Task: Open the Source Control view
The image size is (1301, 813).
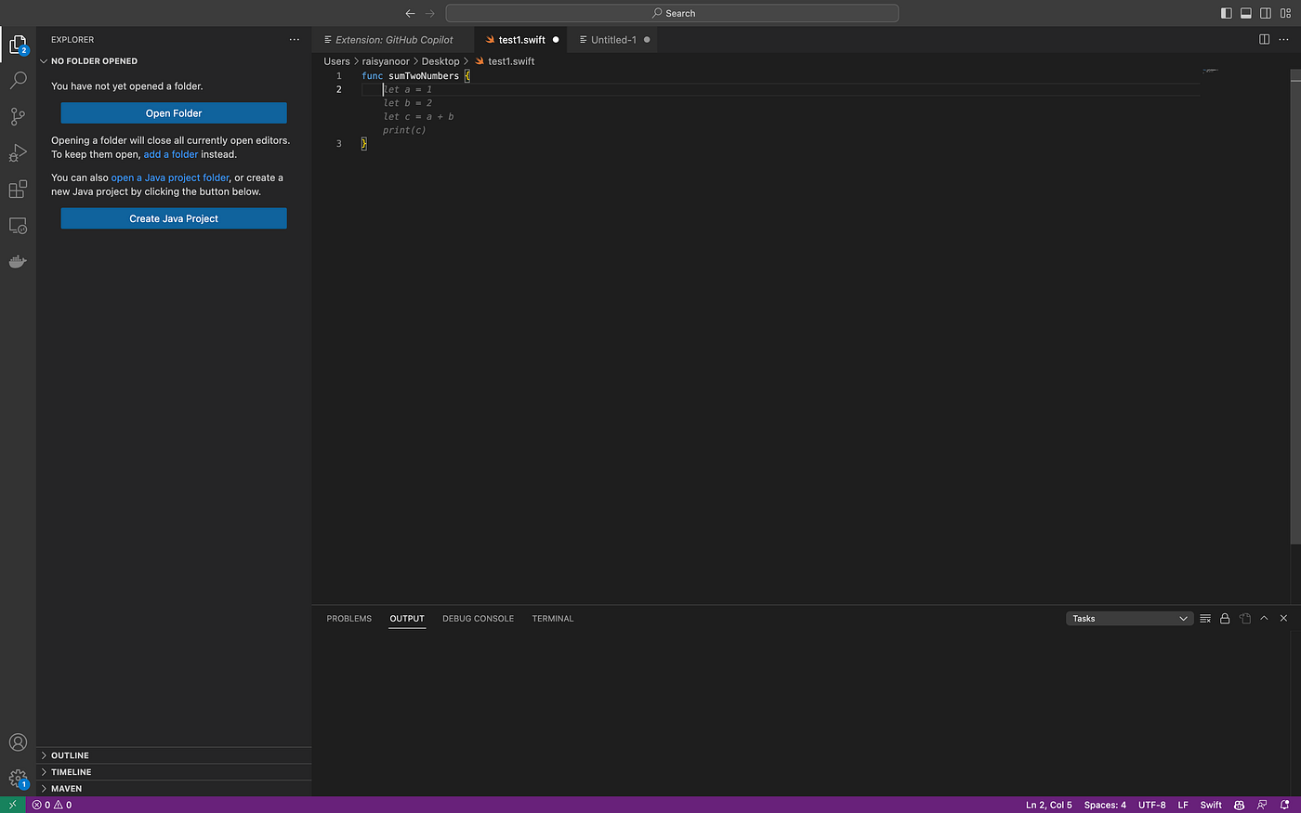Action: click(18, 117)
